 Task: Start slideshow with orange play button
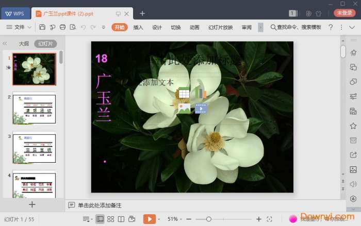tap(149, 219)
